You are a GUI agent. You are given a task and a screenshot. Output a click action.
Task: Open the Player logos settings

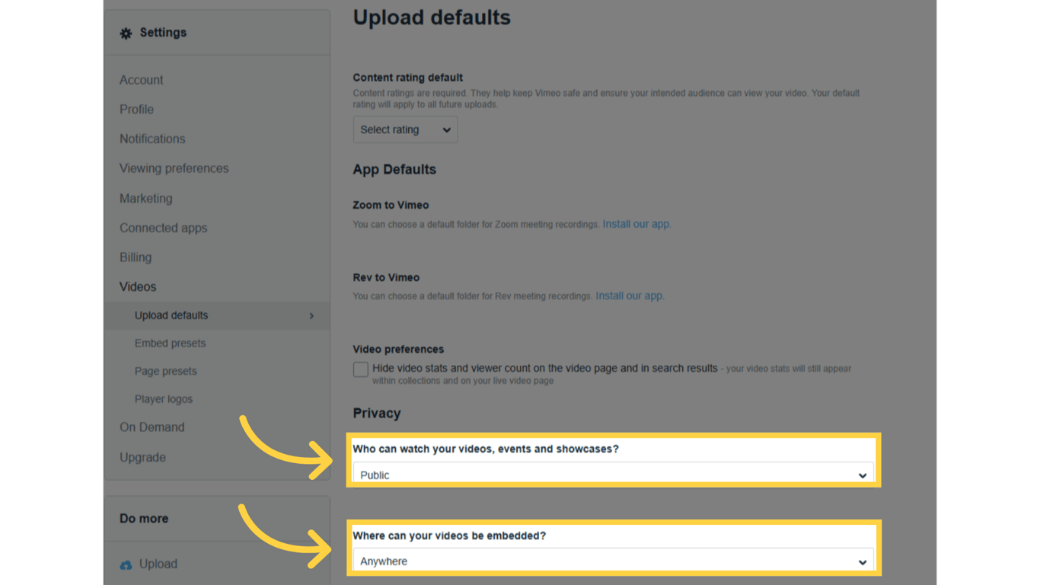pos(162,398)
